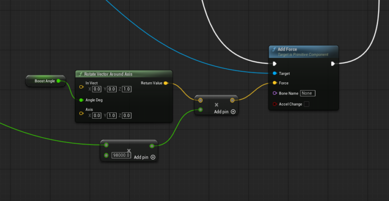
Task: Click the Axis Y value field
Action: (x=111, y=115)
